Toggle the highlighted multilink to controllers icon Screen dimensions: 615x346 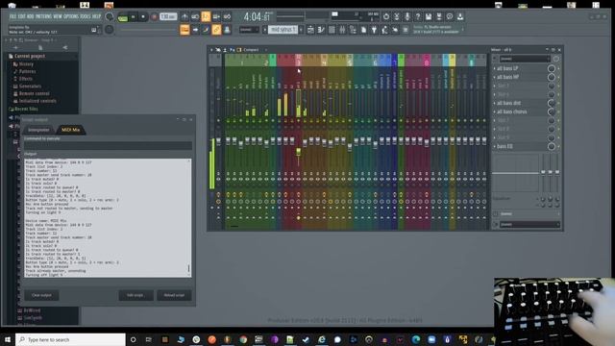tap(216, 30)
